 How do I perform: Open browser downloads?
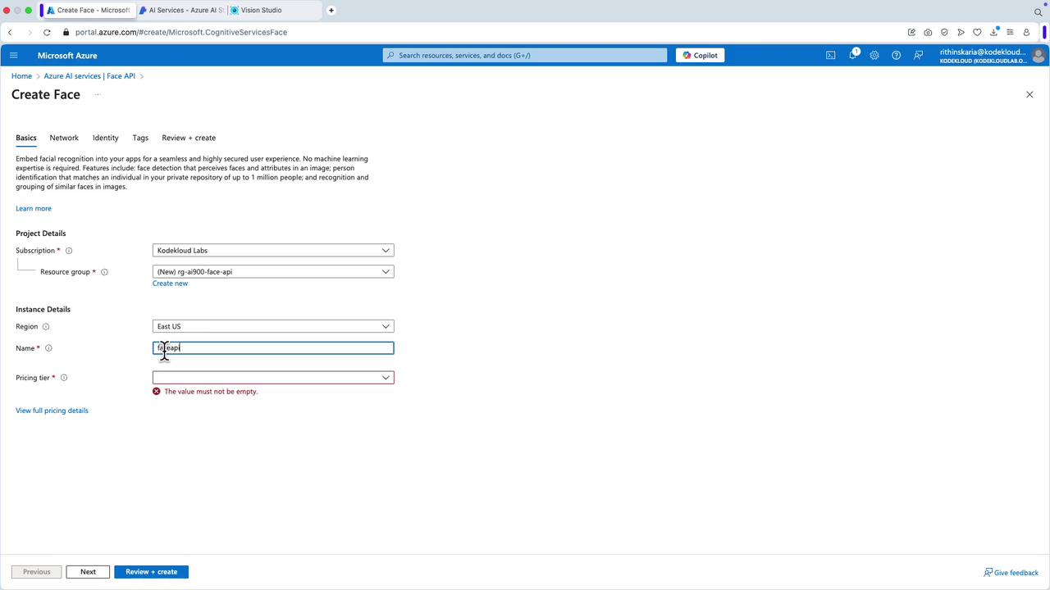[993, 32]
